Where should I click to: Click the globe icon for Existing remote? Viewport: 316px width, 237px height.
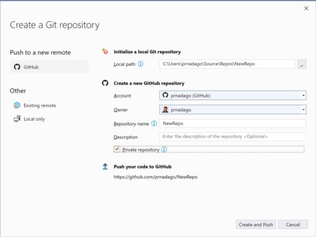17,105
